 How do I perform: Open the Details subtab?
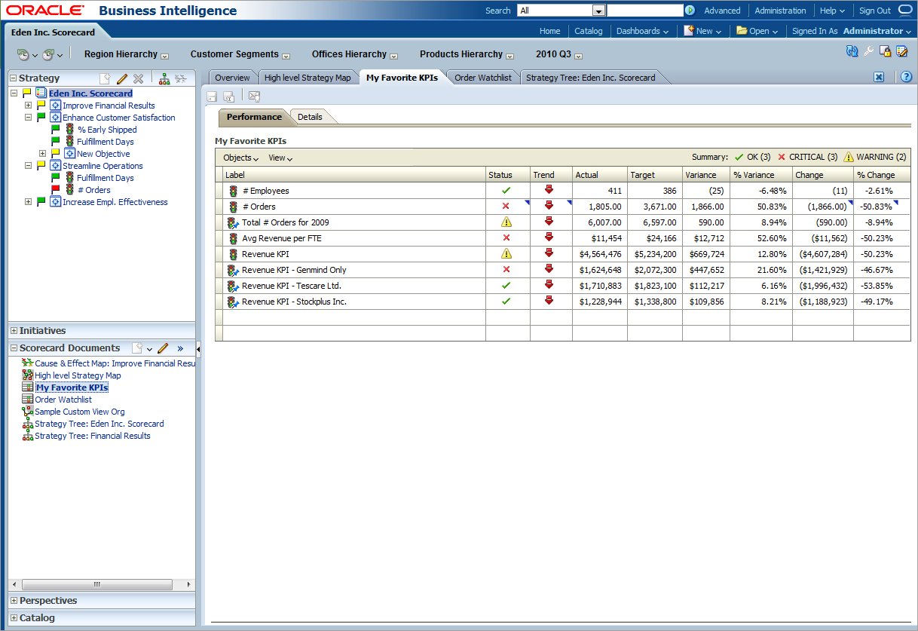point(310,117)
